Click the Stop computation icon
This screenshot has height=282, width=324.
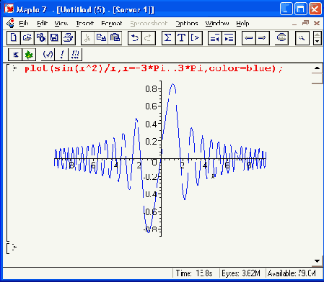pos(281,38)
